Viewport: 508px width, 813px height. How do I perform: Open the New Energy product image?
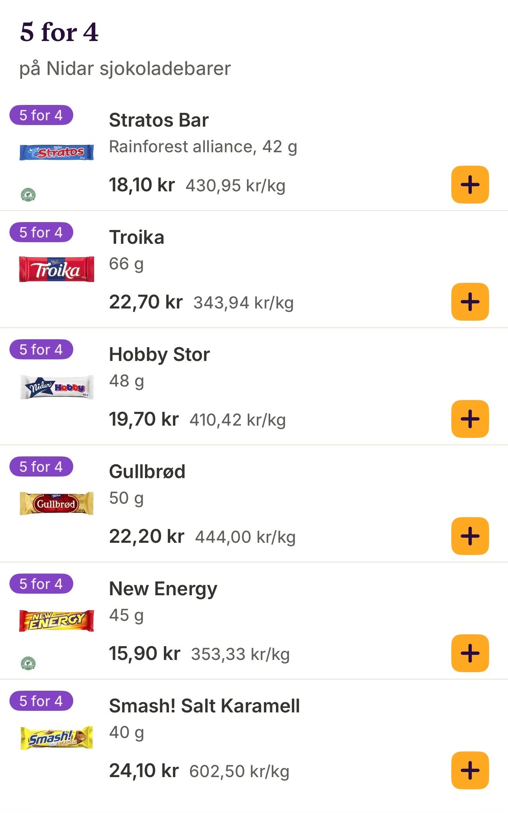(x=57, y=620)
